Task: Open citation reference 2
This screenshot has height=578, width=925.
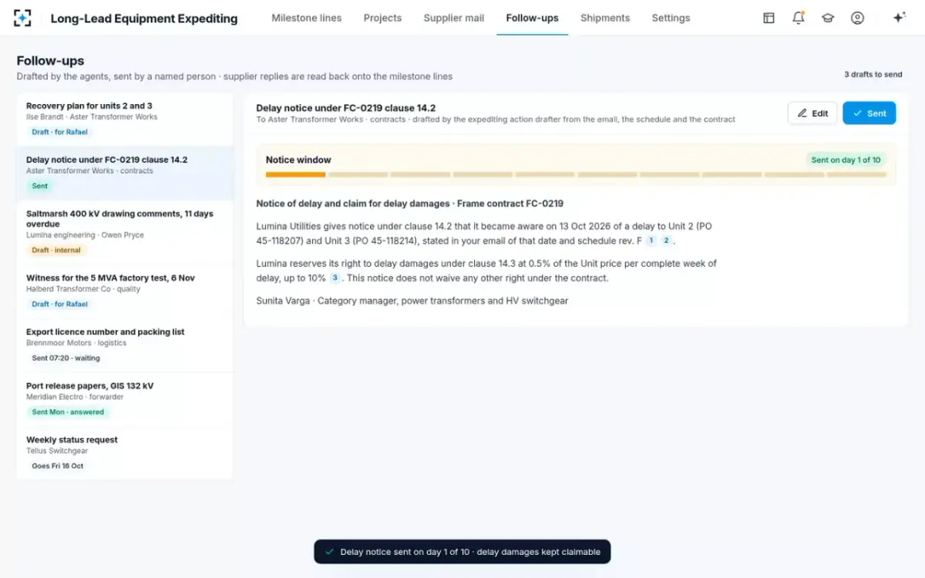Action: tap(666, 240)
